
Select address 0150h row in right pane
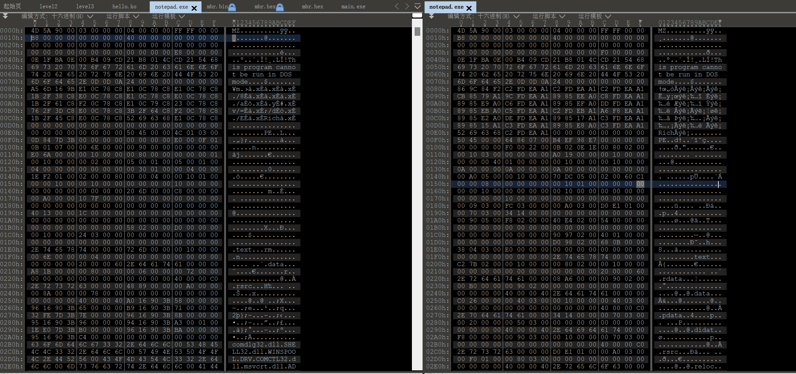click(437, 184)
